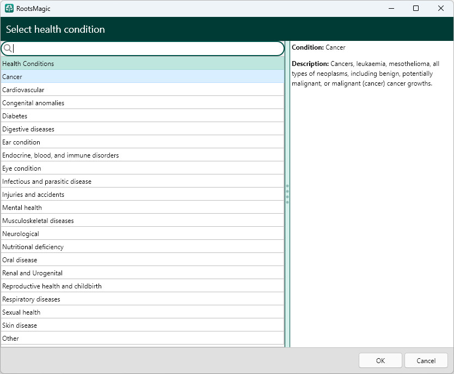
Task: Close the RootsMagic dialog window
Action: 441,8
